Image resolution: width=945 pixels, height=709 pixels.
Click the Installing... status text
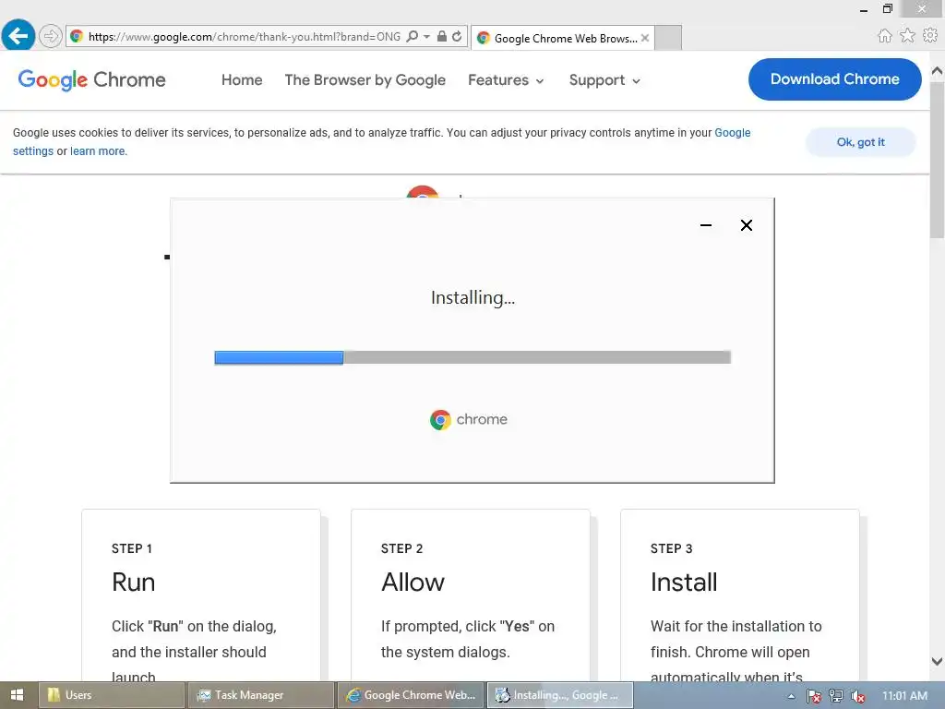point(473,298)
